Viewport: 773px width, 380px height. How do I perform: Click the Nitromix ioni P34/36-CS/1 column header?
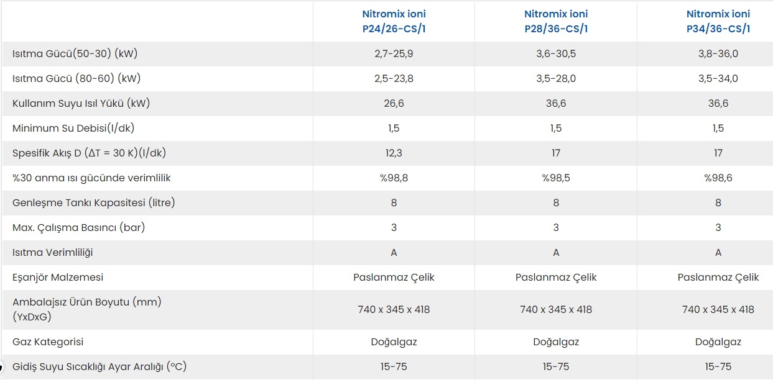pyautogui.click(x=718, y=21)
